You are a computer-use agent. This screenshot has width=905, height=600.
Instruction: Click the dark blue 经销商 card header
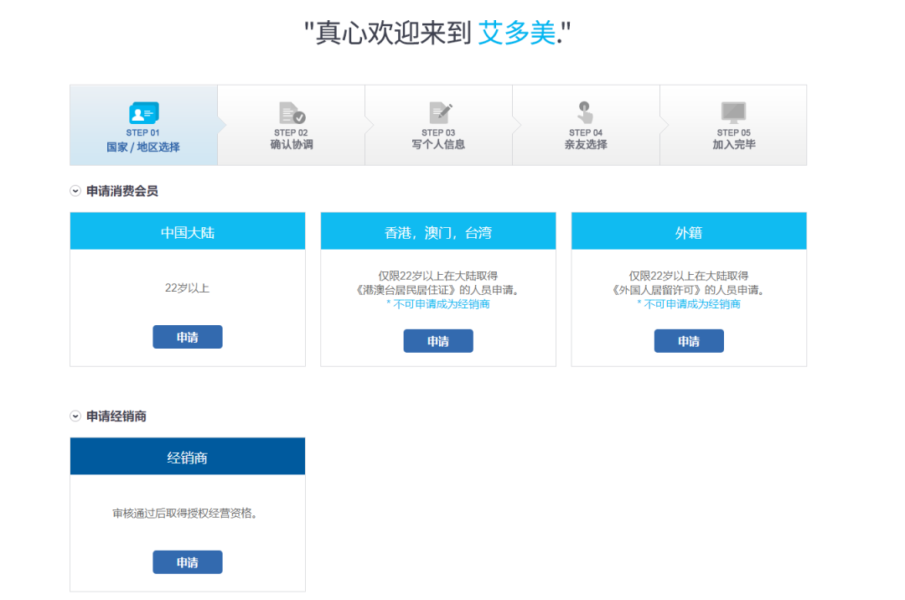pos(188,457)
